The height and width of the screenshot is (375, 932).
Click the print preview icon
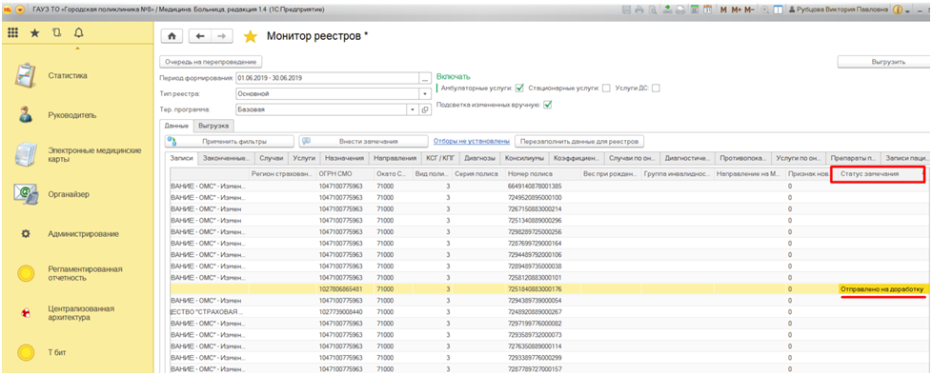pos(653,10)
